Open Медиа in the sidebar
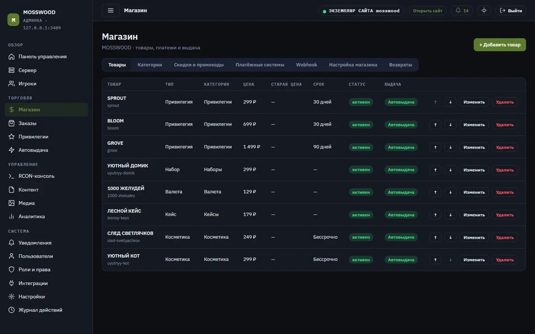The height and width of the screenshot is (334, 535). [x=46, y=203]
